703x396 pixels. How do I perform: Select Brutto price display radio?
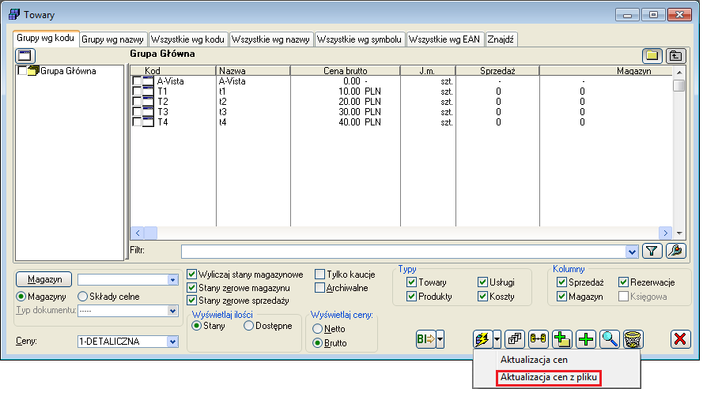tap(317, 343)
